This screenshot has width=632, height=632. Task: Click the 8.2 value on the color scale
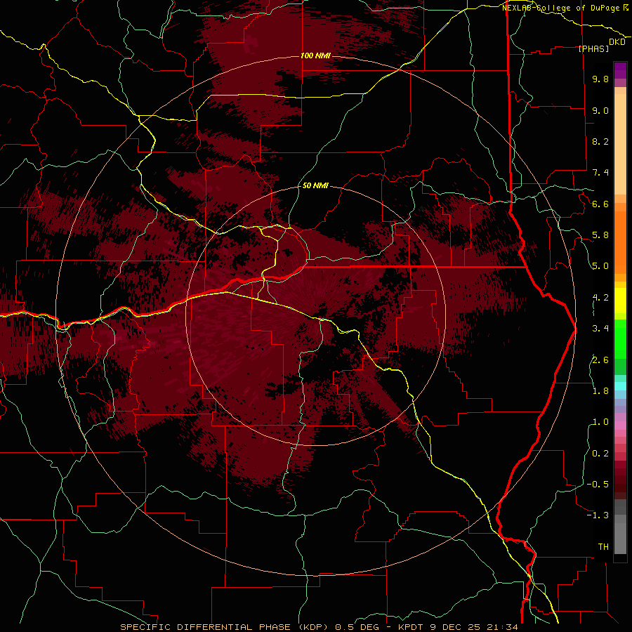600,141
